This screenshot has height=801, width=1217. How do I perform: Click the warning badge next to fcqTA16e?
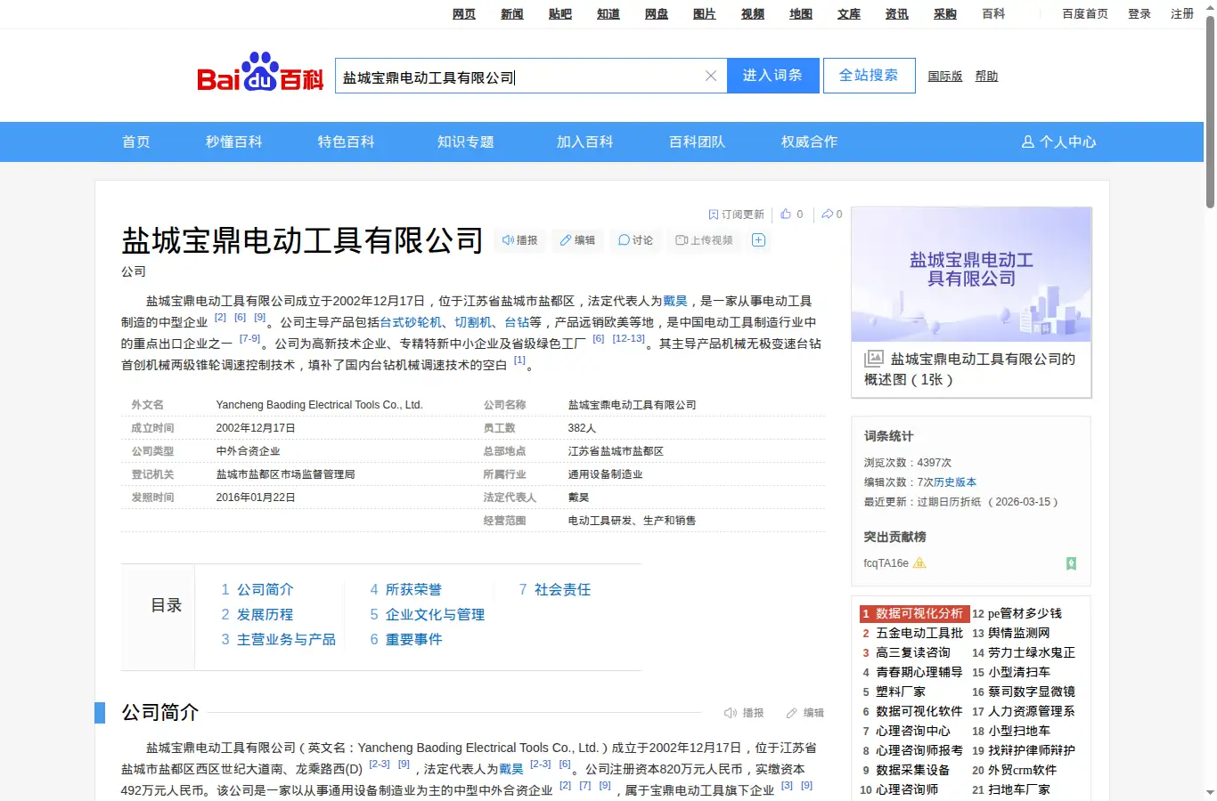pos(919,563)
